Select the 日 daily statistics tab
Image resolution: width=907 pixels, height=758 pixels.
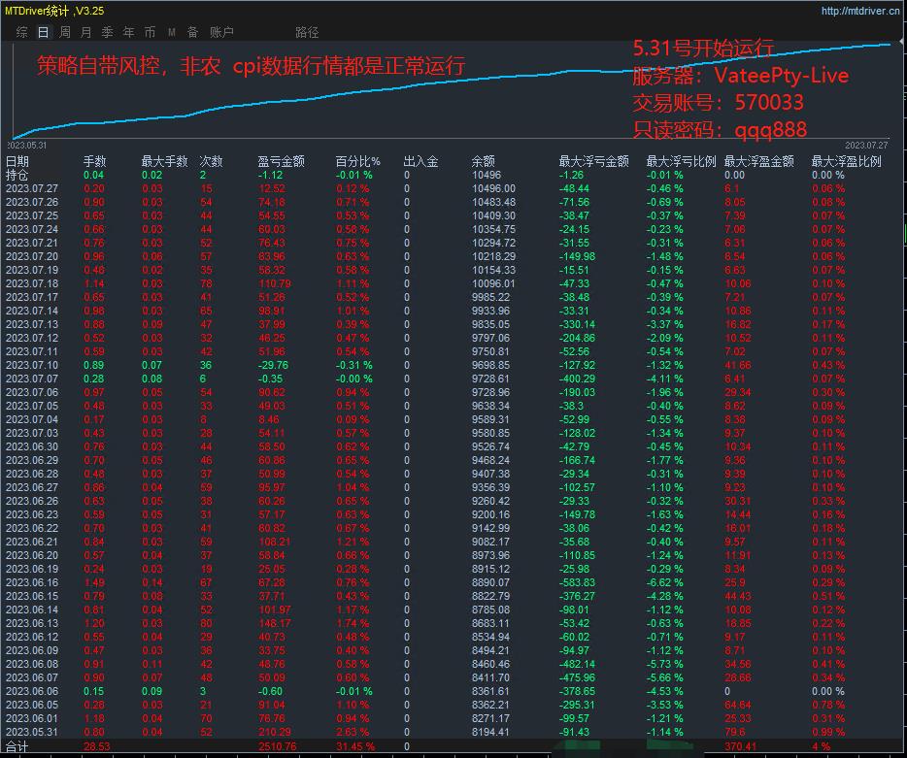tap(43, 32)
